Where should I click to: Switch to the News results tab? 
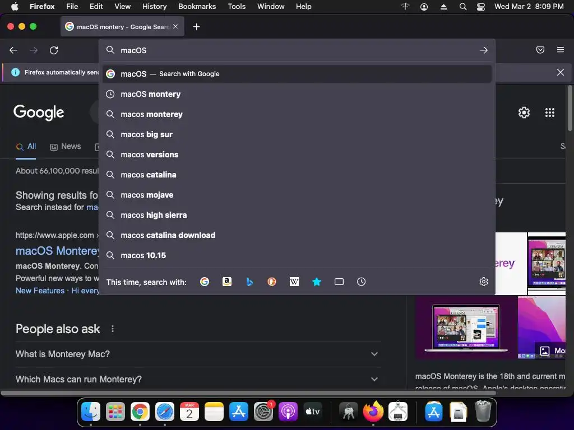66,147
